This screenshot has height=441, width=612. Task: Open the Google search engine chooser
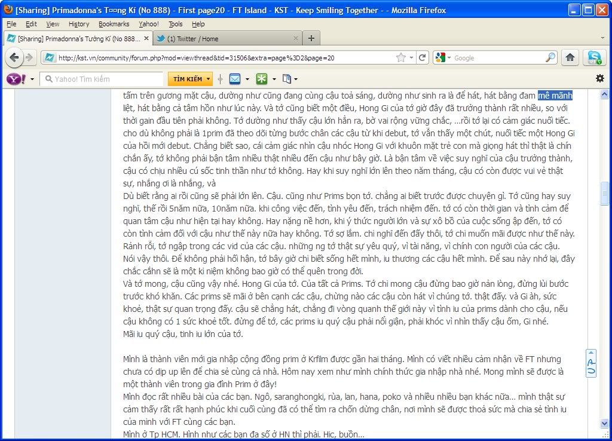[x=443, y=58]
